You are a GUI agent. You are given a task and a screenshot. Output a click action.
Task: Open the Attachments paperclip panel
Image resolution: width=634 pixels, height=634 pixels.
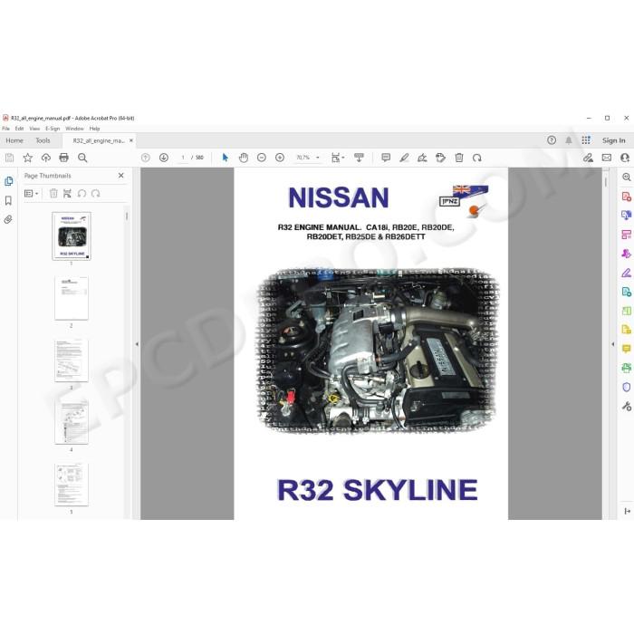click(8, 219)
